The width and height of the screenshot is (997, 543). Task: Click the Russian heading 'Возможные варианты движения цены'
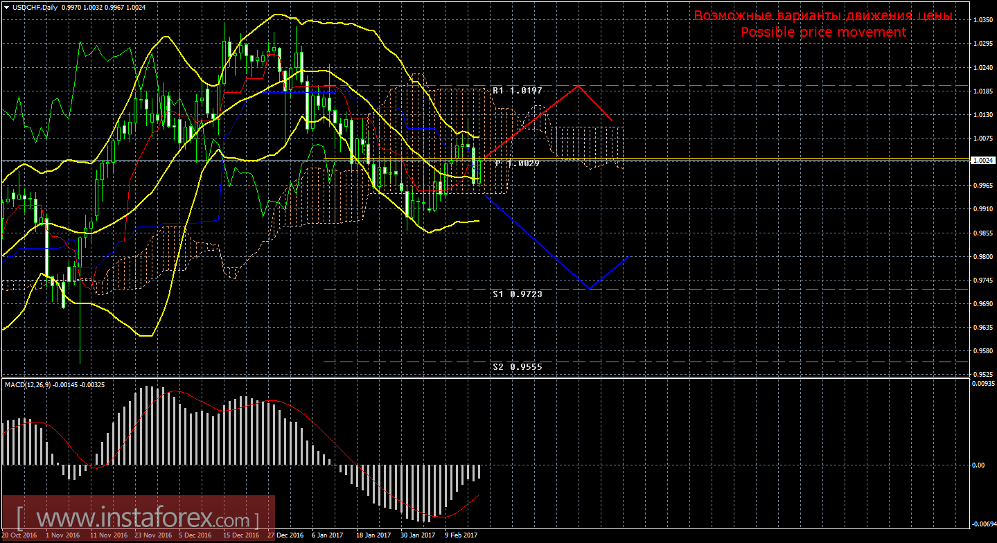[823, 16]
